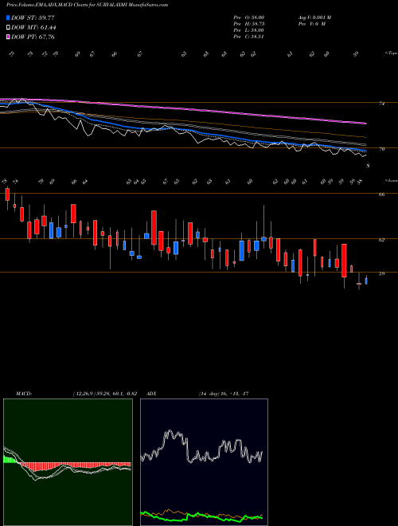Click the last blue candlestick on the right

click(x=366, y=281)
